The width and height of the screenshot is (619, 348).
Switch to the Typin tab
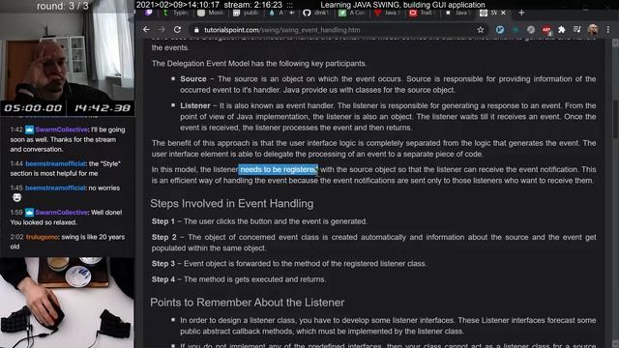coord(176,13)
